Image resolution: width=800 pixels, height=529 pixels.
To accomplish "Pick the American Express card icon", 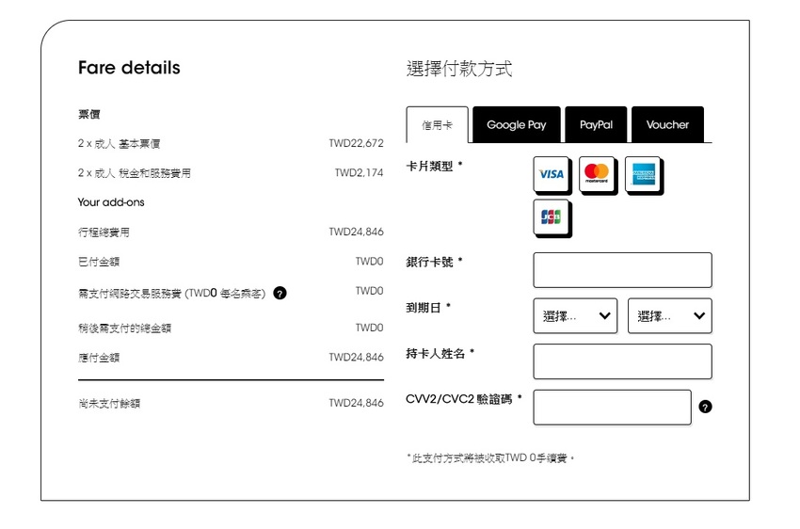I will coord(643,174).
